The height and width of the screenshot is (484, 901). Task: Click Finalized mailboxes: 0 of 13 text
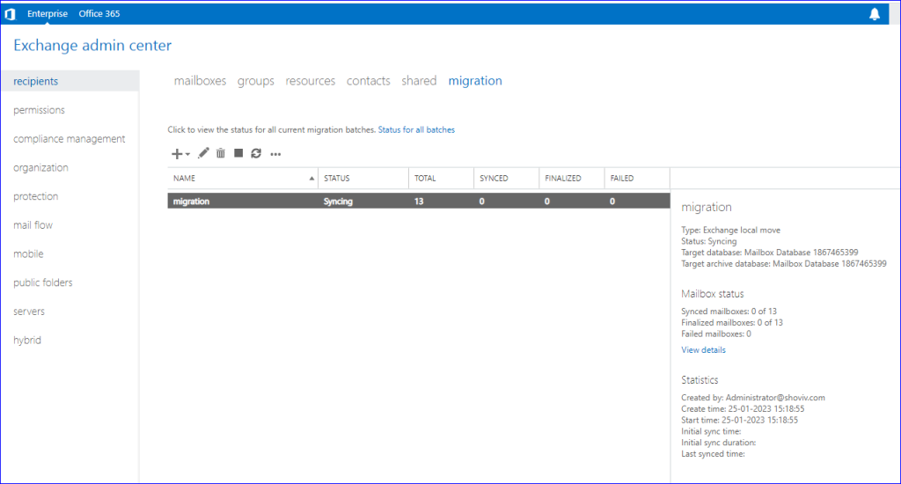[732, 322]
